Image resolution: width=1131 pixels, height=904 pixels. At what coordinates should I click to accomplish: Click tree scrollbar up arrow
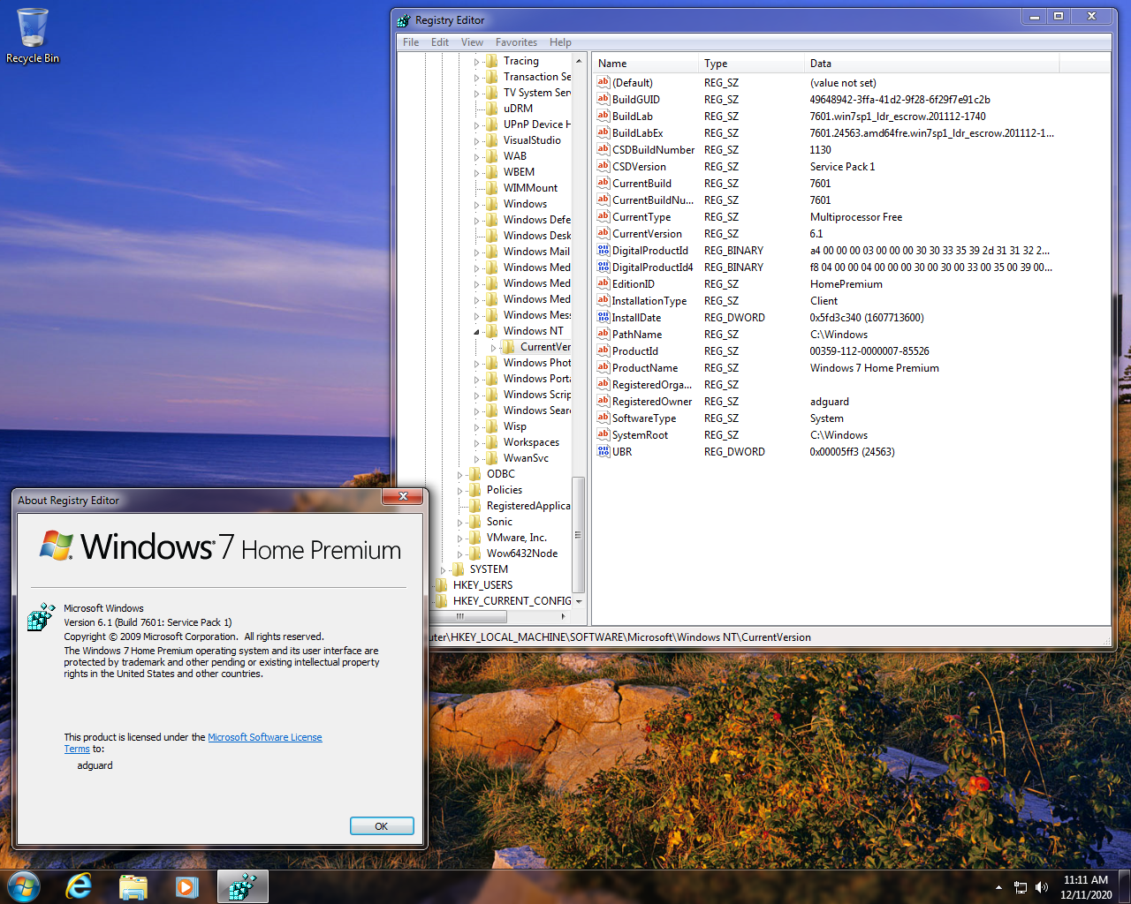tap(579, 61)
